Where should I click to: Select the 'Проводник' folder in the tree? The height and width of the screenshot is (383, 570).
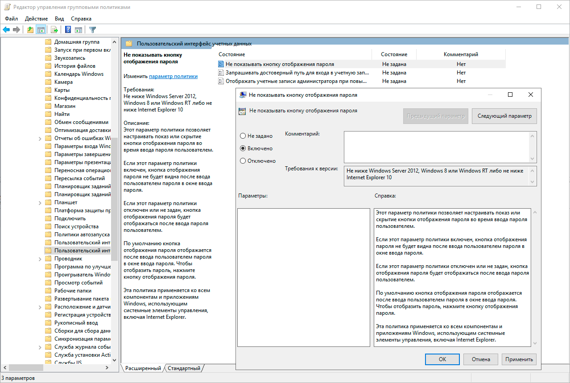pos(68,259)
